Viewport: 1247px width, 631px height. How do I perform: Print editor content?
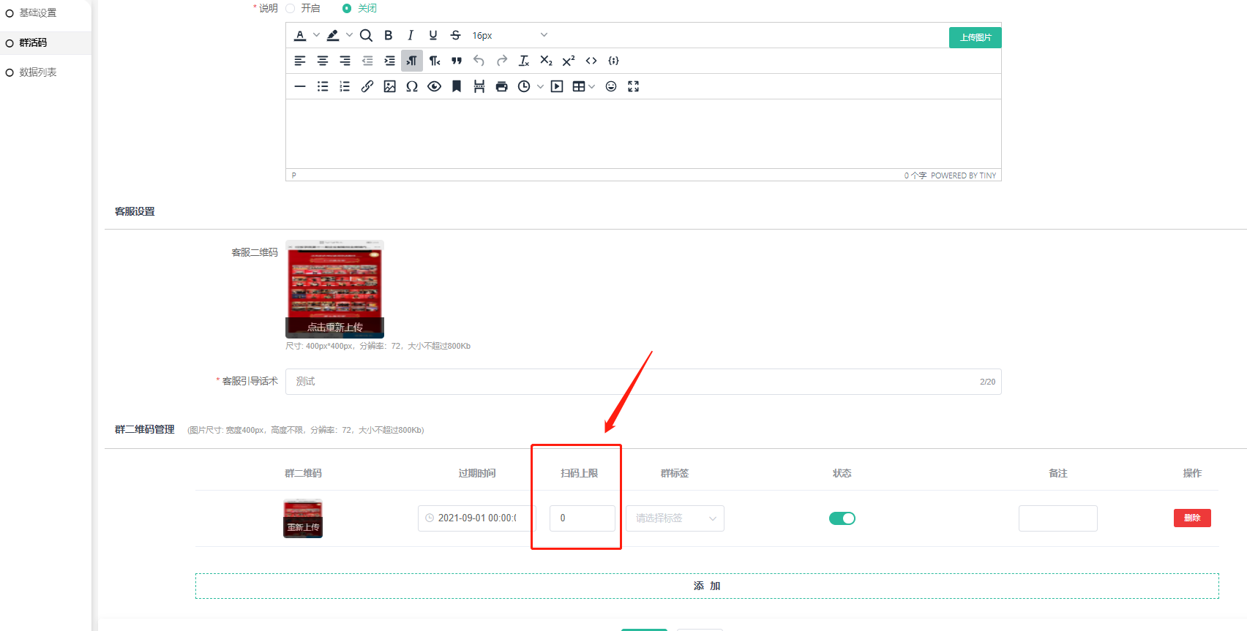[x=501, y=86]
